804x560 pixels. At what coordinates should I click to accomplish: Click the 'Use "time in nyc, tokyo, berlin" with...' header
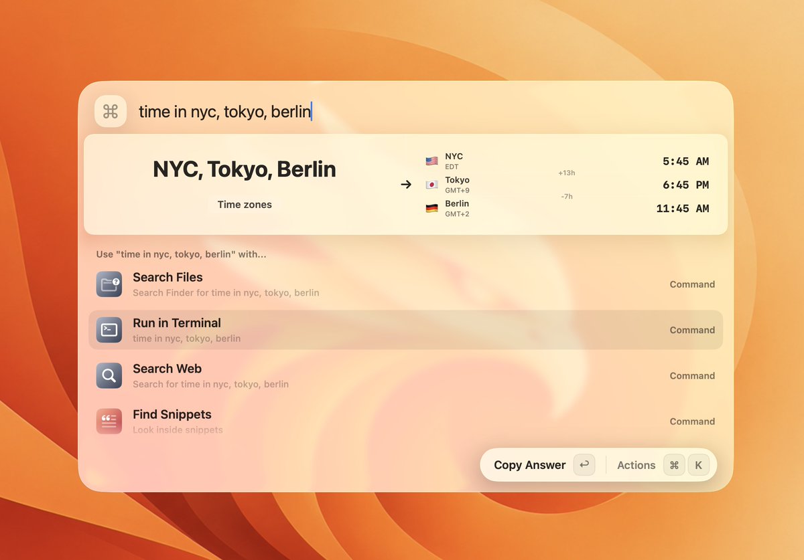181,254
